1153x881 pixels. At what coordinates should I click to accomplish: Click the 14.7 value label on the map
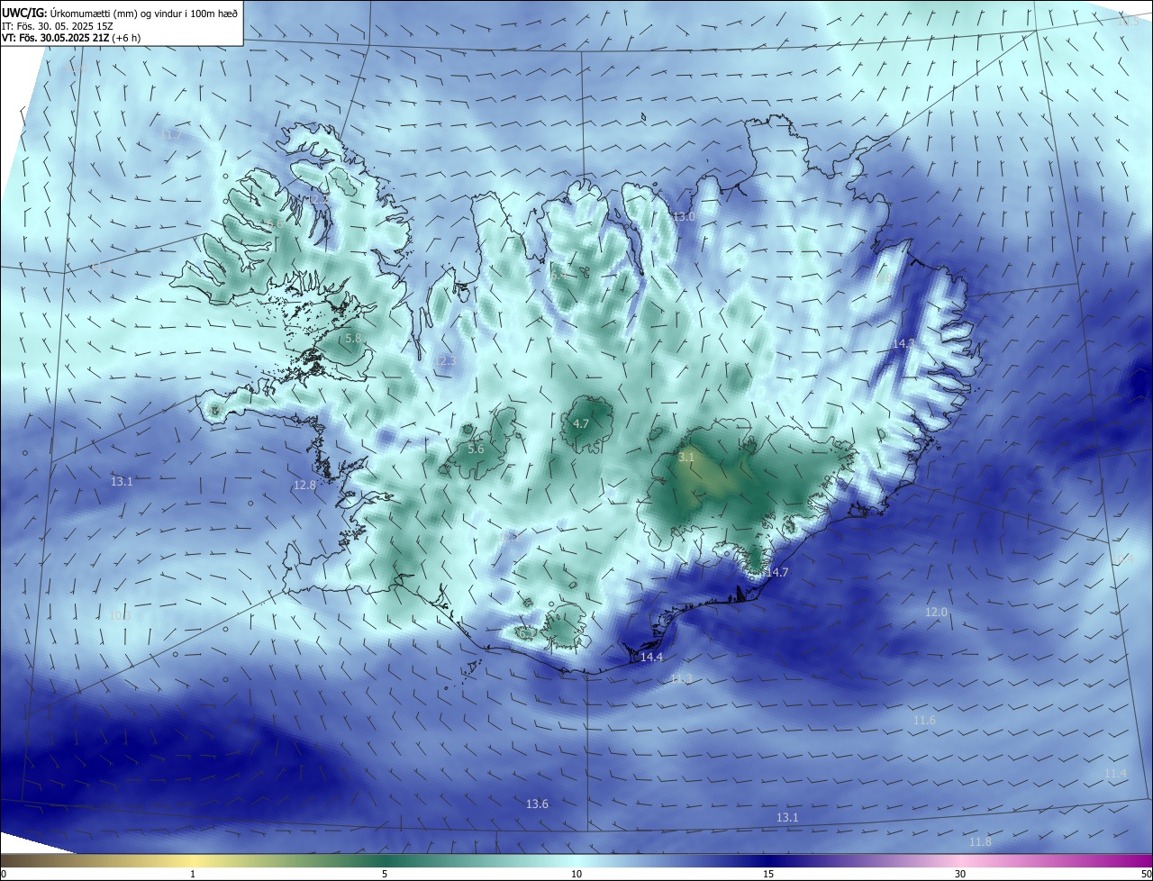[x=777, y=572]
